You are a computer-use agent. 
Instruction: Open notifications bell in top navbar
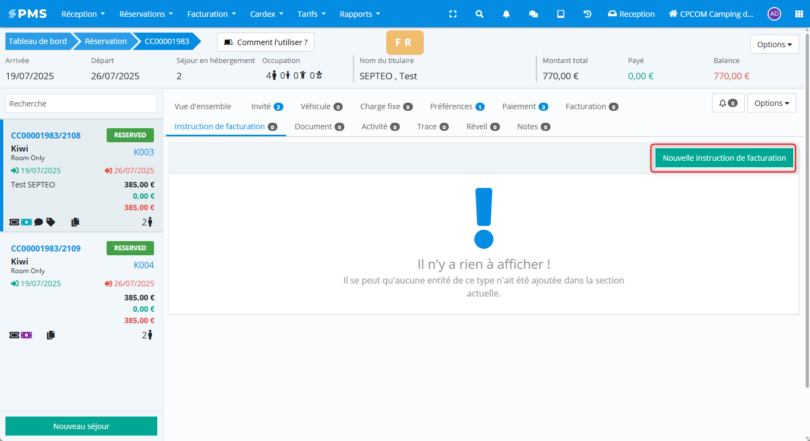coord(506,14)
